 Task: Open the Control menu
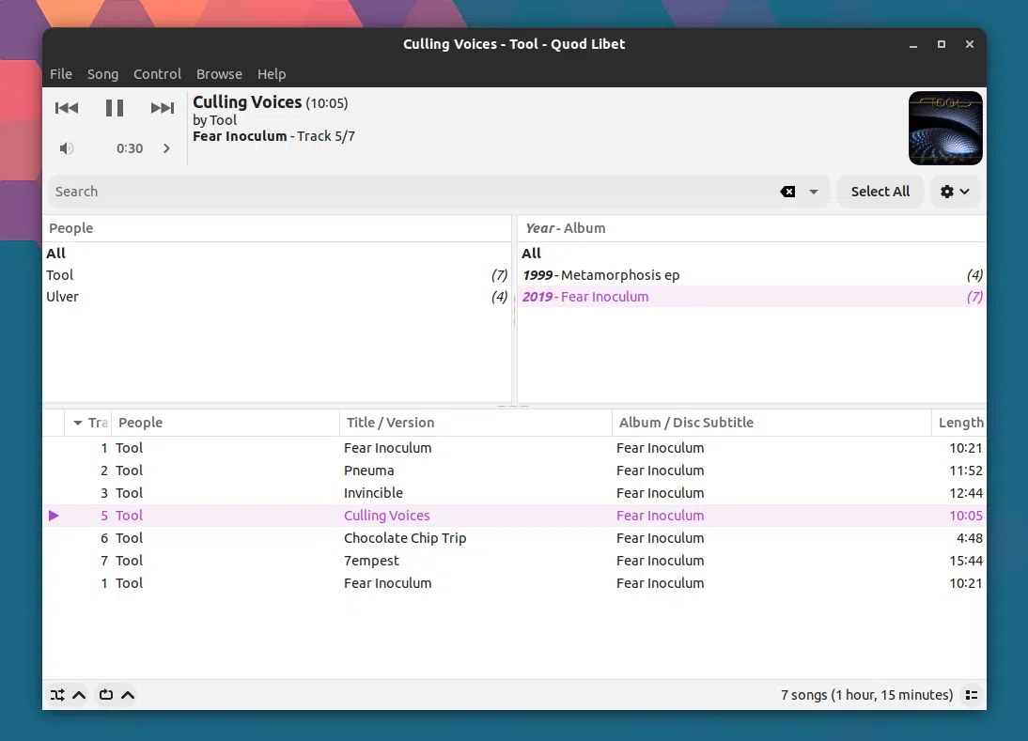157,74
